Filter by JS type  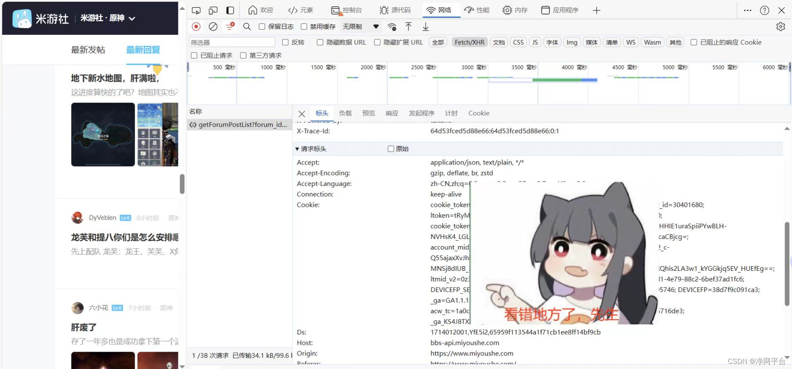coord(535,43)
